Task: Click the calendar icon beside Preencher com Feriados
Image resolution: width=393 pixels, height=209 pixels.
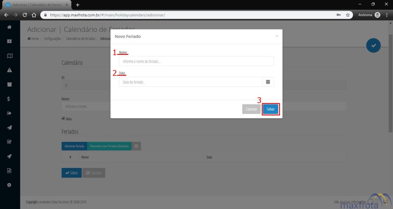Action: 136,146
